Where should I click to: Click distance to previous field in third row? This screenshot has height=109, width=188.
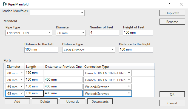[x=63, y=87]
